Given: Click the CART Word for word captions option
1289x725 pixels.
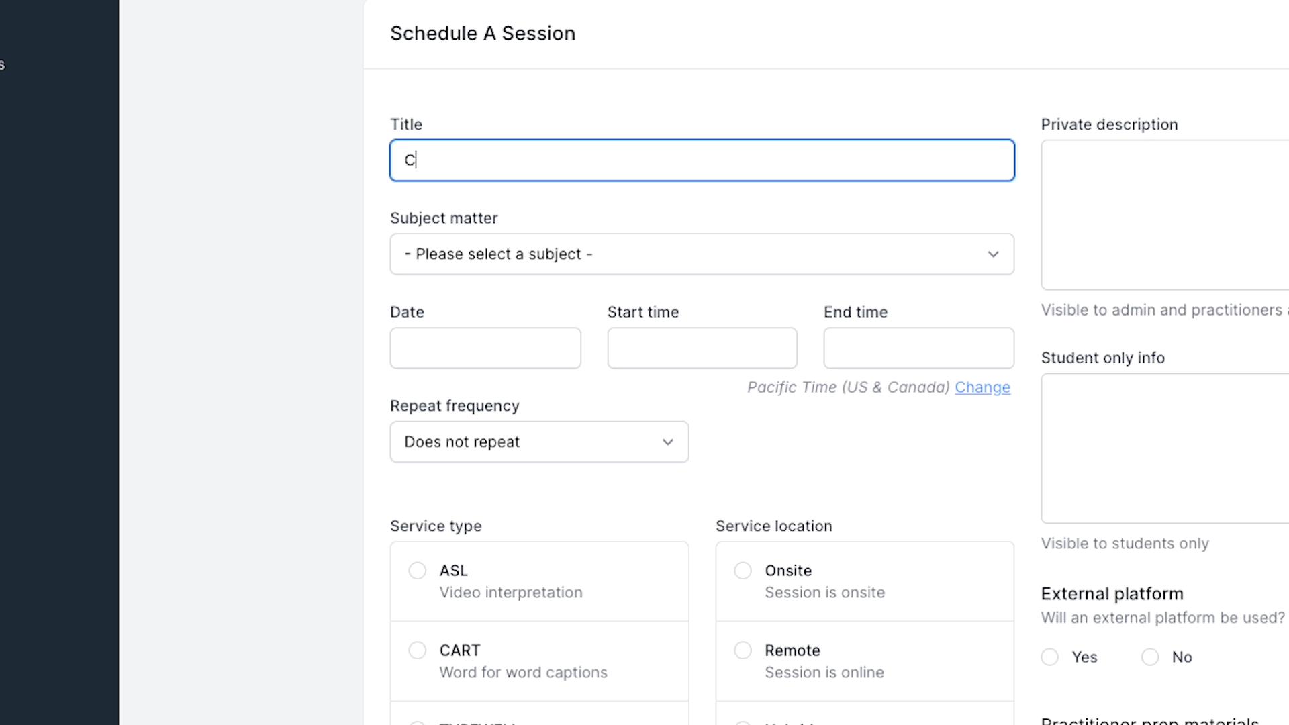Looking at the screenshot, I should [x=539, y=661].
